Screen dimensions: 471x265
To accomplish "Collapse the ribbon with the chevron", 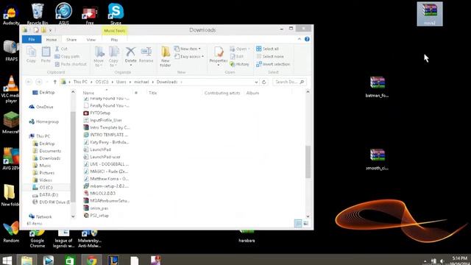I will coord(300,39).
